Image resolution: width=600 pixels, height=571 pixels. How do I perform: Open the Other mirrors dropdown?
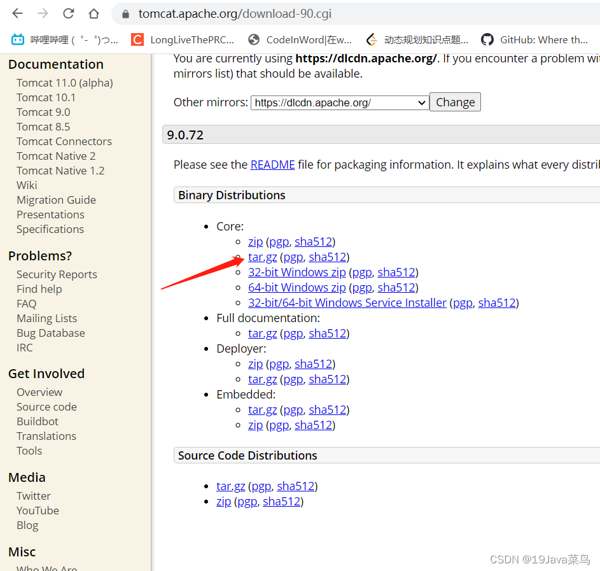click(x=340, y=102)
